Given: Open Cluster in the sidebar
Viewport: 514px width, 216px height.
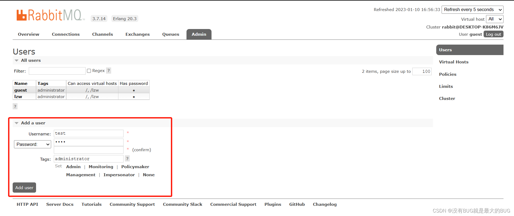Looking at the screenshot, I should point(447,99).
